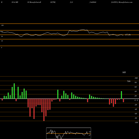This screenshot has height=139, width=139.
Task: Click the 'SI & MR' header text
Action: click(15, 2)
